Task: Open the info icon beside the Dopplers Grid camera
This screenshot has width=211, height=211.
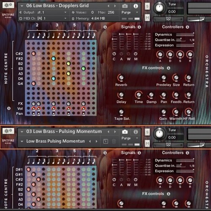Action: [135, 6]
